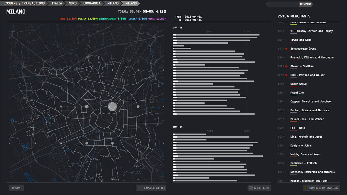Click the search magnifier icon
Viewport: 347px width, 195px height.
point(268,4)
